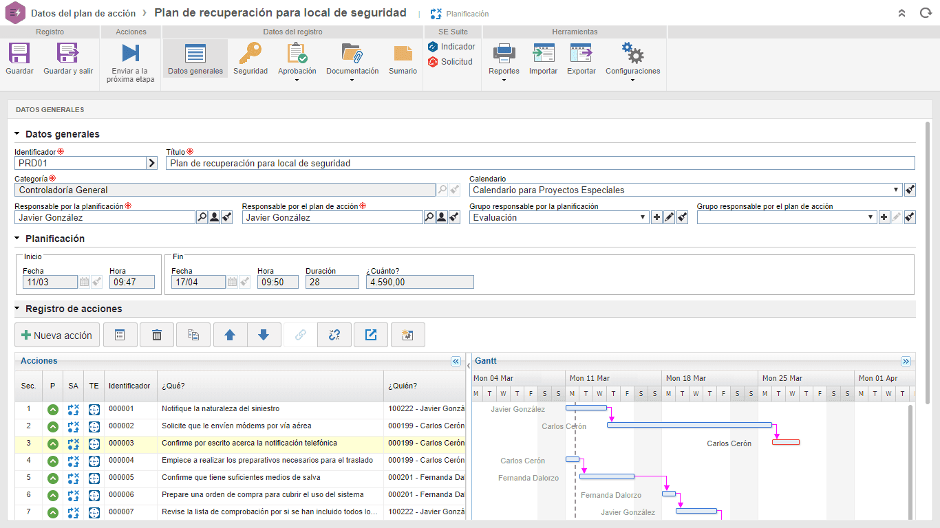Collapse the Acciones panel with double chevron
This screenshot has width=940, height=528.
pyautogui.click(x=456, y=361)
